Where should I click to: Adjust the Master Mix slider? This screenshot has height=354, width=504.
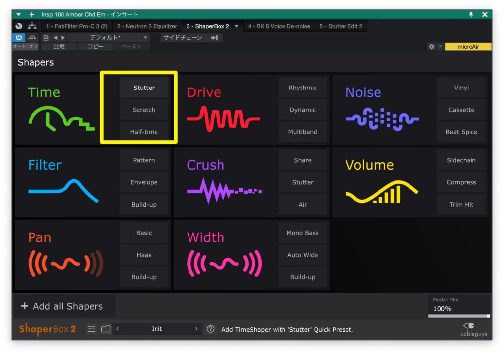[459, 316]
